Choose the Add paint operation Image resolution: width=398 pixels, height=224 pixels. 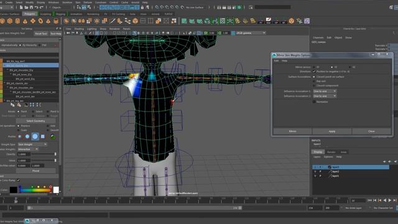(x=48, y=126)
